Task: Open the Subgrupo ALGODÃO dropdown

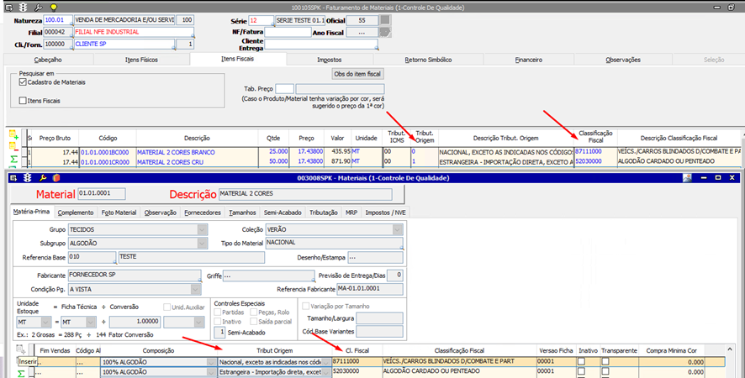Action: (203, 243)
